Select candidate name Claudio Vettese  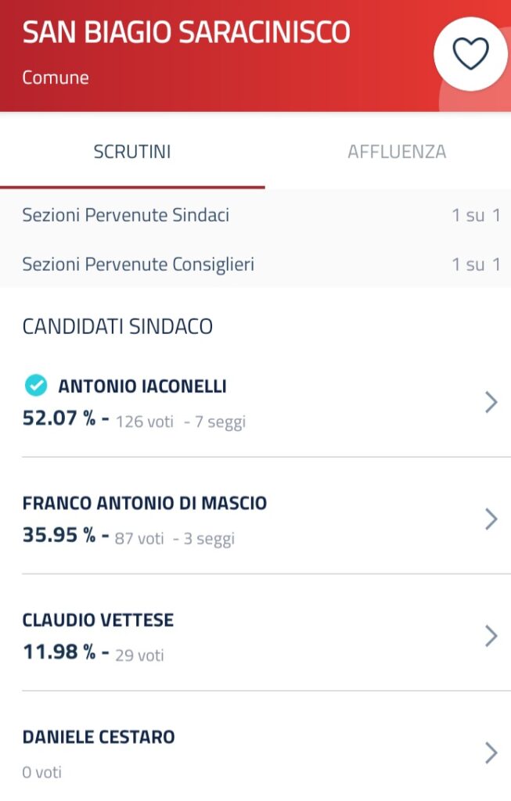point(98,620)
